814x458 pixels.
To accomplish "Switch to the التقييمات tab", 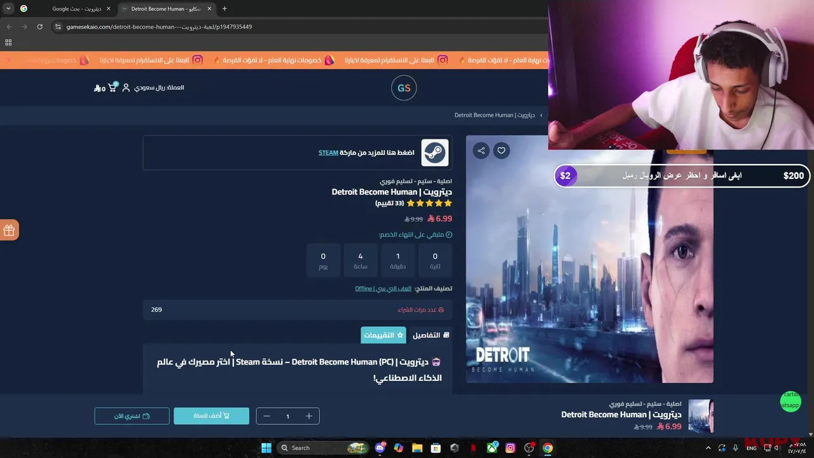I will tap(383, 335).
